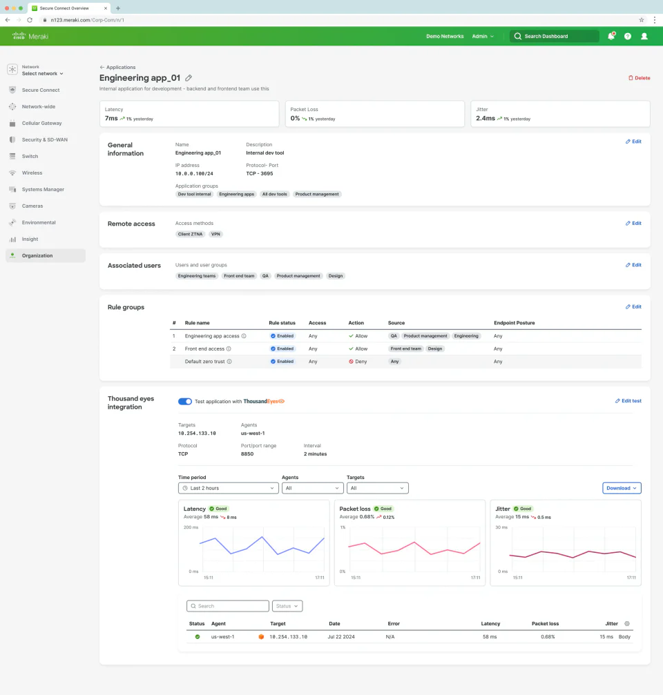Screen dimensions: 663x695
Task: Click the Security & SD-WAN shield icon
Action: pos(12,139)
